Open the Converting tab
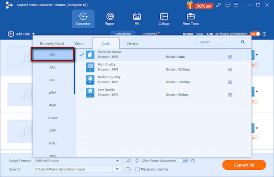 pos(123,34)
